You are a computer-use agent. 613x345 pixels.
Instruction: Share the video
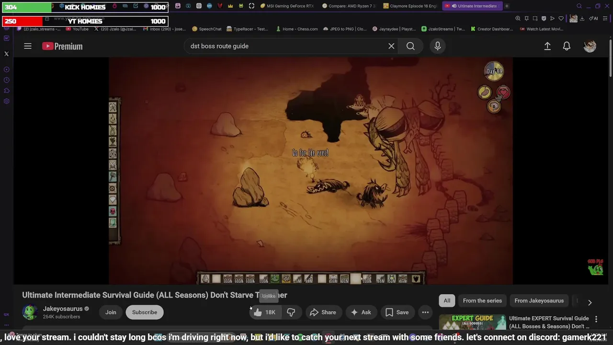tap(323, 312)
